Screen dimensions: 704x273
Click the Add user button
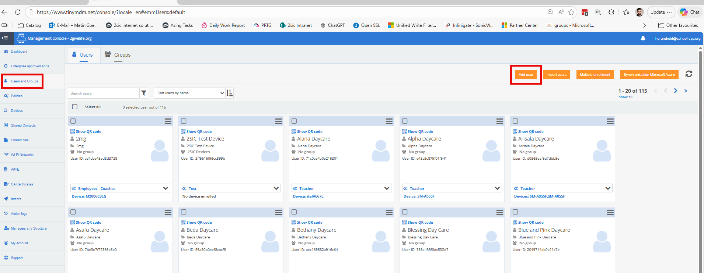click(x=526, y=75)
